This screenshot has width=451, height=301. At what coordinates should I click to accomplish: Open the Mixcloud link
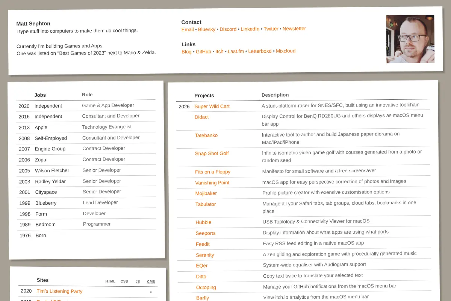tap(286, 51)
